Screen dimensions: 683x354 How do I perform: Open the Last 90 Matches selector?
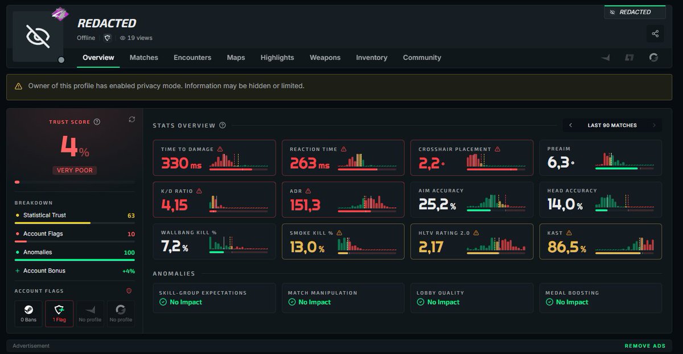(x=612, y=125)
